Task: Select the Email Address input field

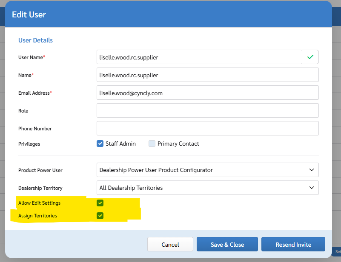Action: click(207, 93)
